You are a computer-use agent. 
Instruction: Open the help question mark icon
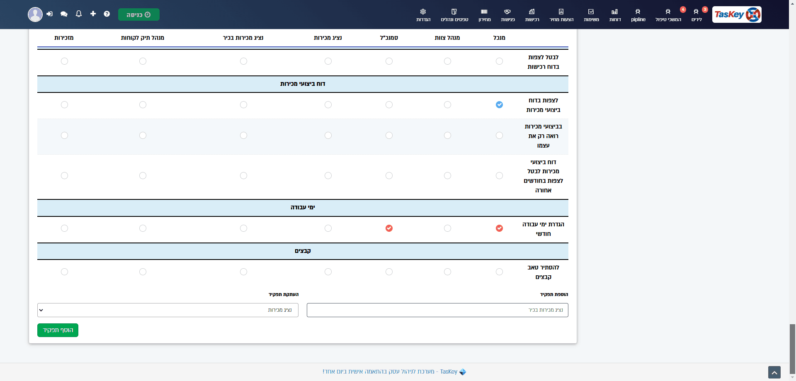tap(107, 14)
